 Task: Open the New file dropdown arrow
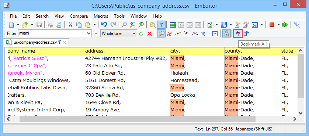(x=18, y=25)
